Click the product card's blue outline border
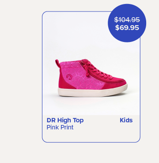This screenshot has height=163, width=159. (42, 76)
